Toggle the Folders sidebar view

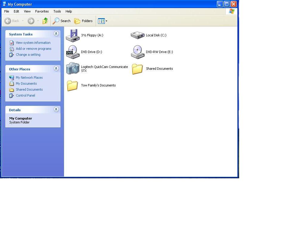pos(83,21)
